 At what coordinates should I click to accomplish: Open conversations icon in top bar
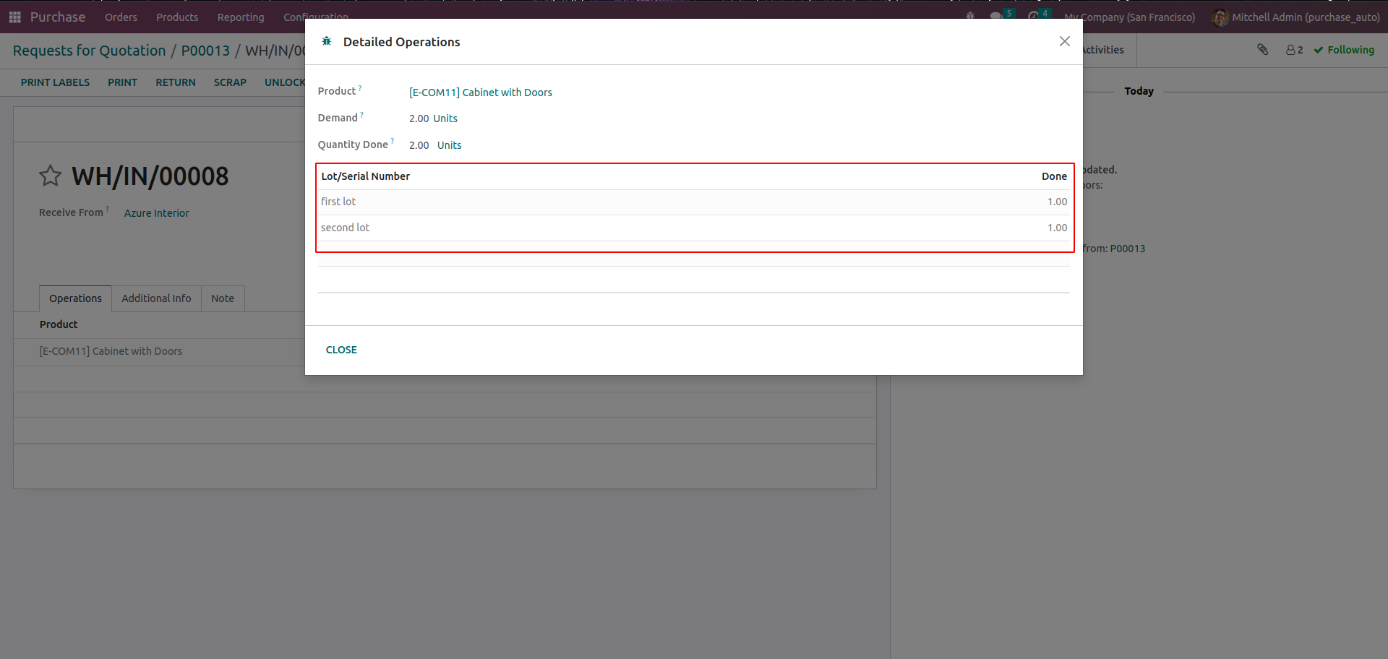tap(997, 16)
